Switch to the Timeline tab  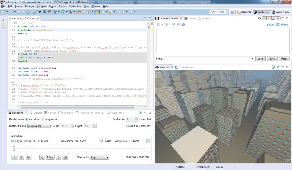82,113
